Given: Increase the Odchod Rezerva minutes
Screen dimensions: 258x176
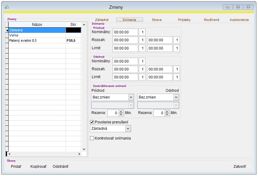Looking at the screenshot, I should click(x=167, y=112).
